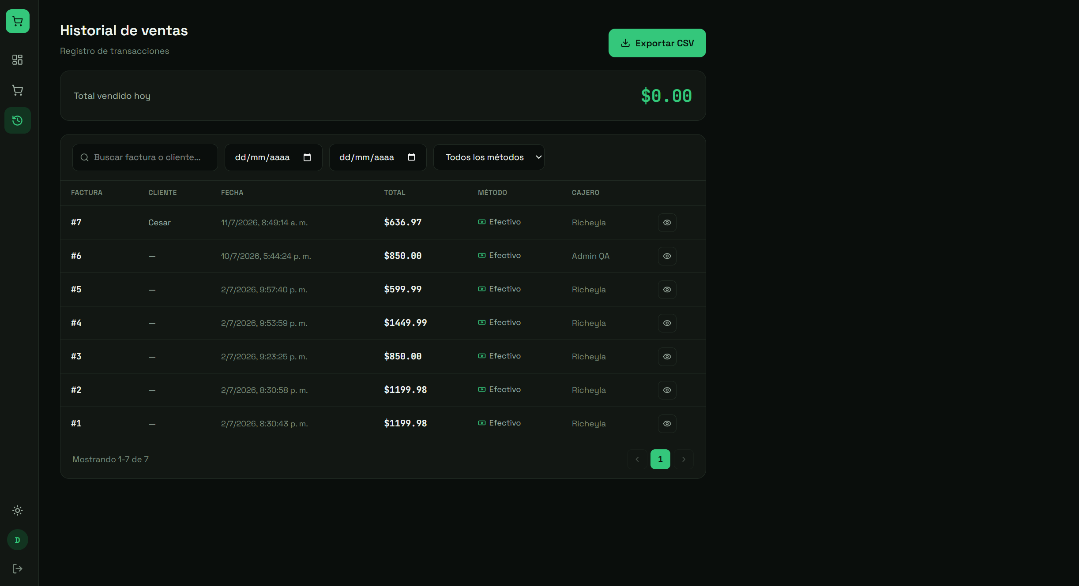Click cashier Admin QA
The image size is (1079, 586).
pos(590,256)
